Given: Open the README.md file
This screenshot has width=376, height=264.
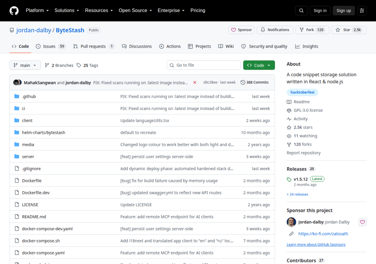Looking at the screenshot, I should pos(34,217).
